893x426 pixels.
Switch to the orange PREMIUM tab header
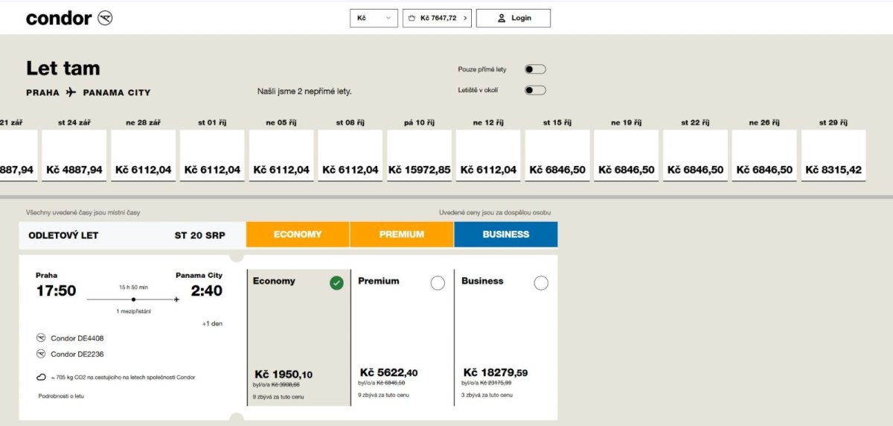pos(402,234)
